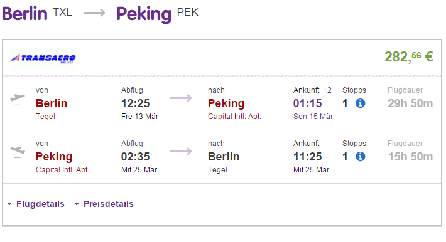Click the Peking PEK heading
This screenshot has height=242, width=446.
(x=157, y=14)
